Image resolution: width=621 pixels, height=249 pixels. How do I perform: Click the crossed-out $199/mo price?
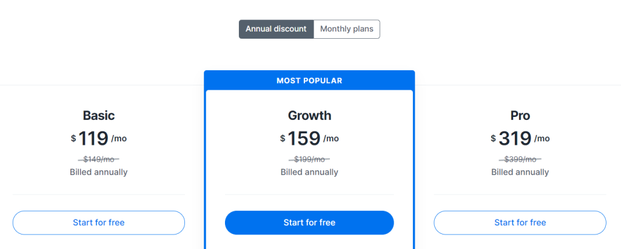309,159
